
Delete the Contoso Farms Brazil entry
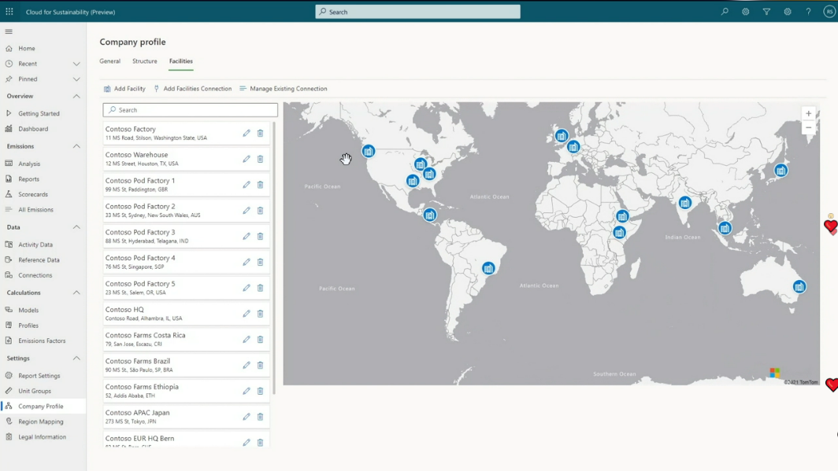point(260,365)
